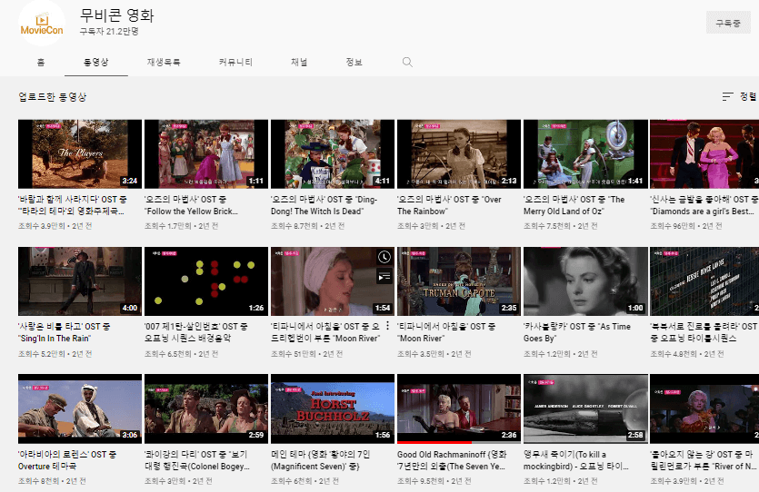Screen dimensions: 759x492
Task: Open the 'Good Old Rachmaninoff' title link
Action: [x=452, y=460]
